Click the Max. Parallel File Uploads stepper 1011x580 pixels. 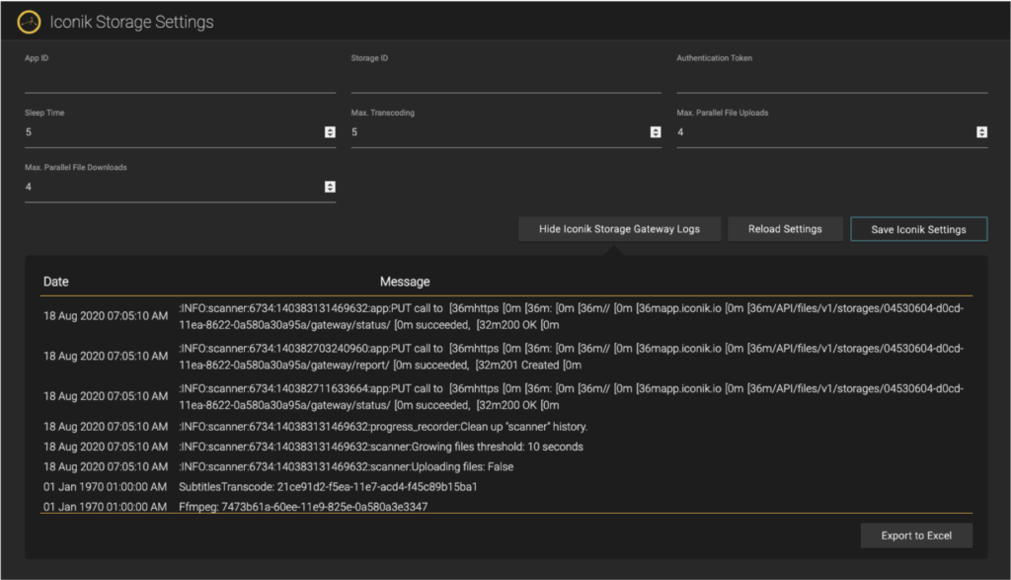pyautogui.click(x=982, y=132)
